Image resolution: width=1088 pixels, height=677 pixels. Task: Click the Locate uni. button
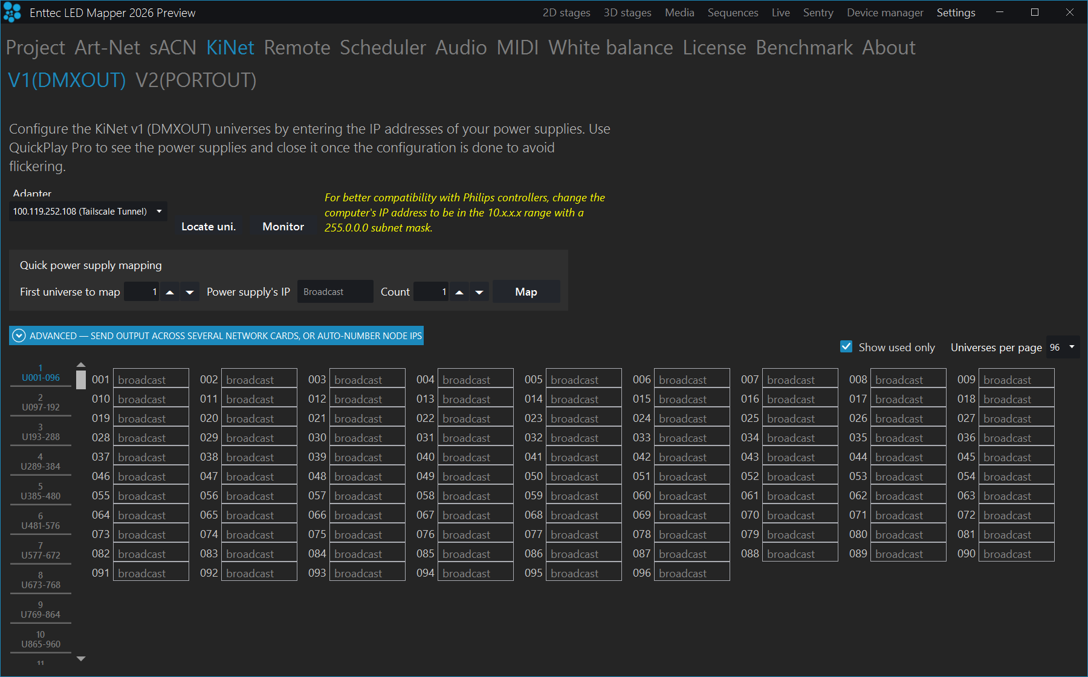209,227
